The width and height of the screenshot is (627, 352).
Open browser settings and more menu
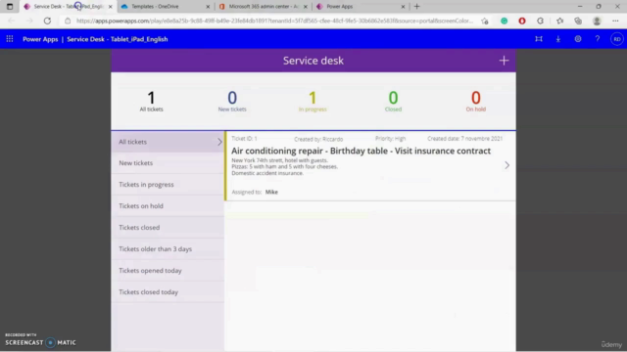(615, 21)
